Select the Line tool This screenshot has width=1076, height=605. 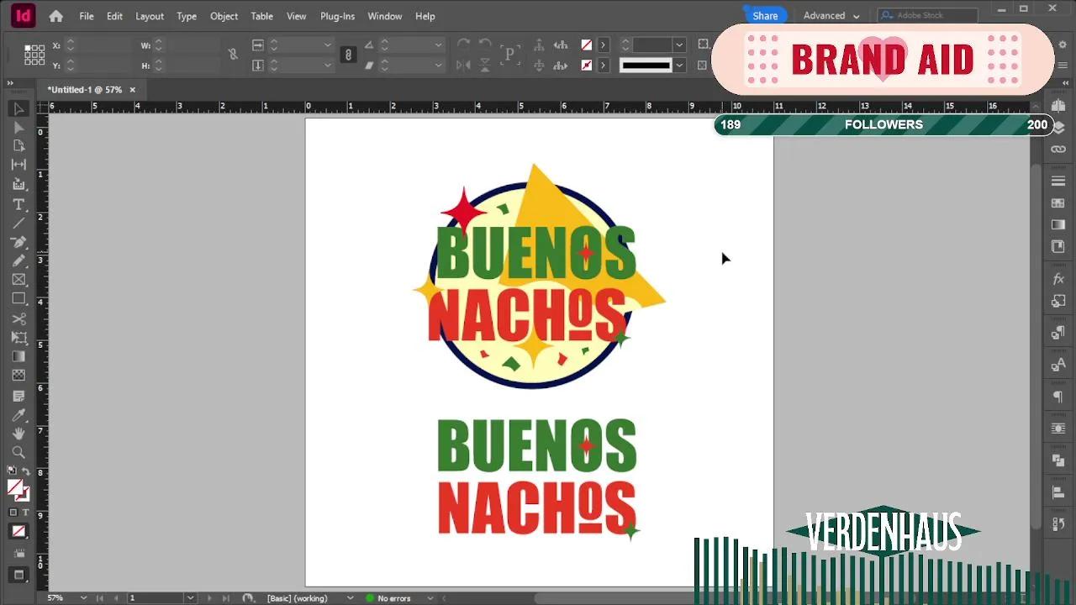[x=18, y=224]
